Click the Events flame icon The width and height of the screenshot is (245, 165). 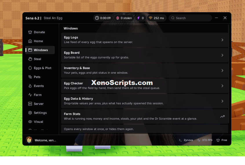click(x=30, y=86)
